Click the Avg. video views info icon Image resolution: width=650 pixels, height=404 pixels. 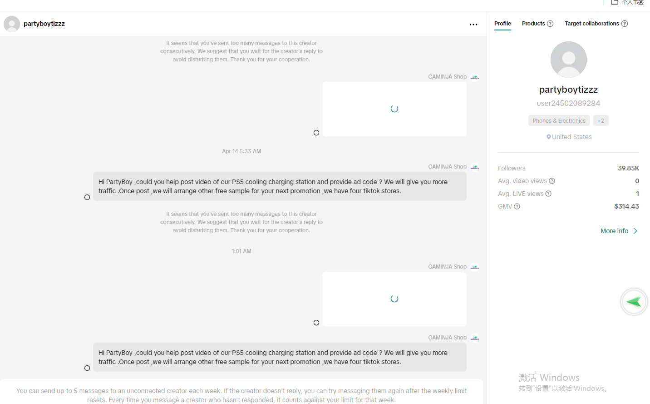(552, 181)
